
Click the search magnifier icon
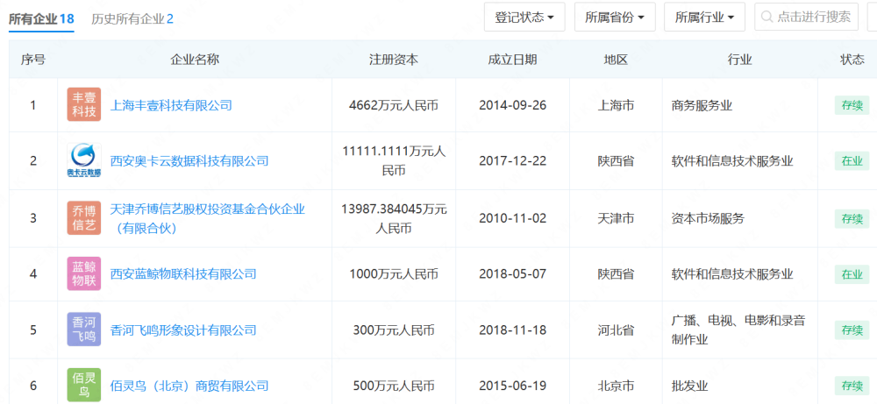[769, 17]
